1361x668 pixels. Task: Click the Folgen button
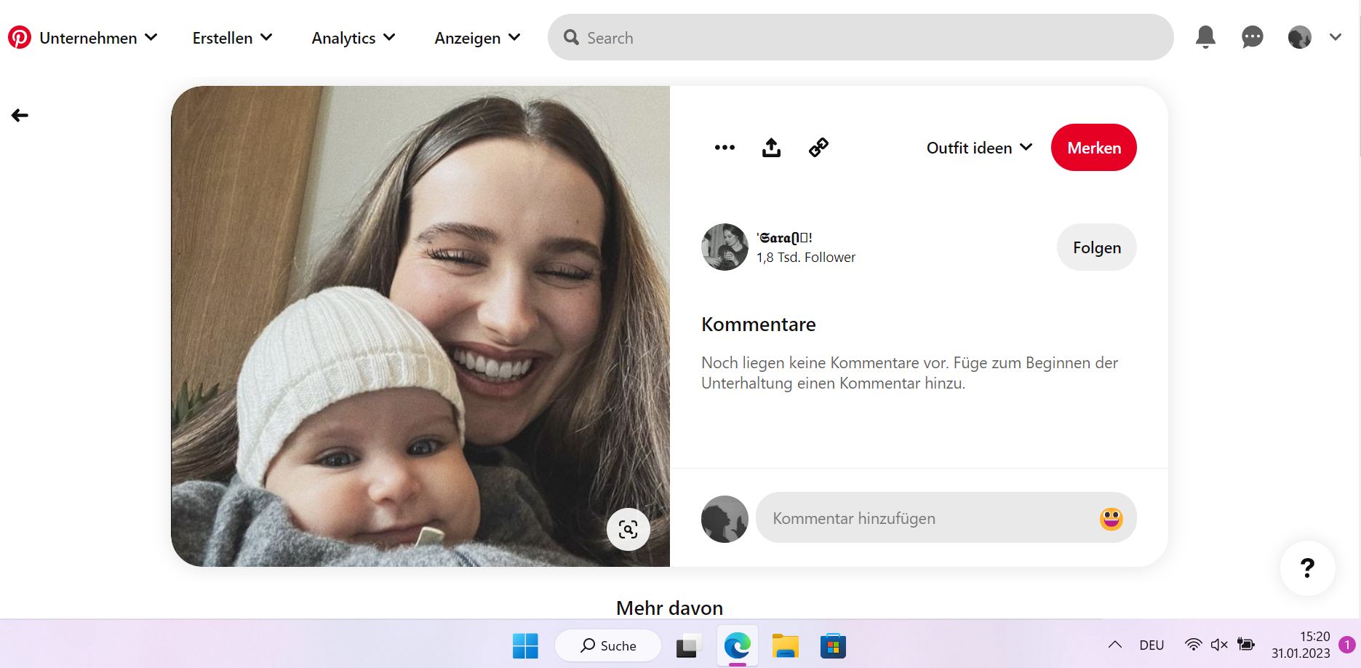click(x=1096, y=247)
